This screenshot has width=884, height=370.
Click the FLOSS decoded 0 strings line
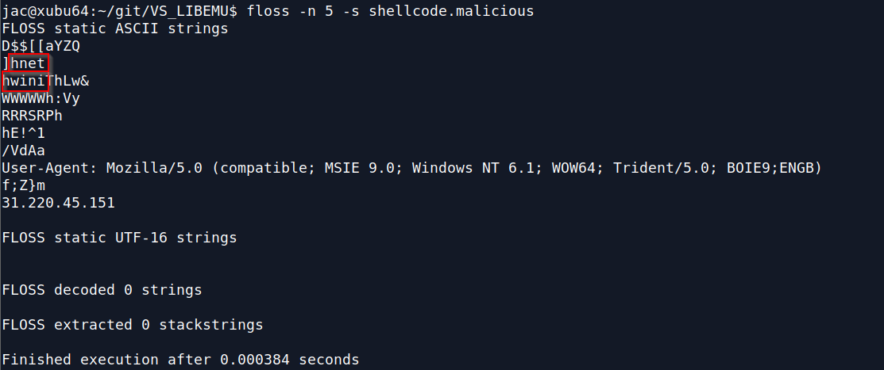[x=102, y=290]
